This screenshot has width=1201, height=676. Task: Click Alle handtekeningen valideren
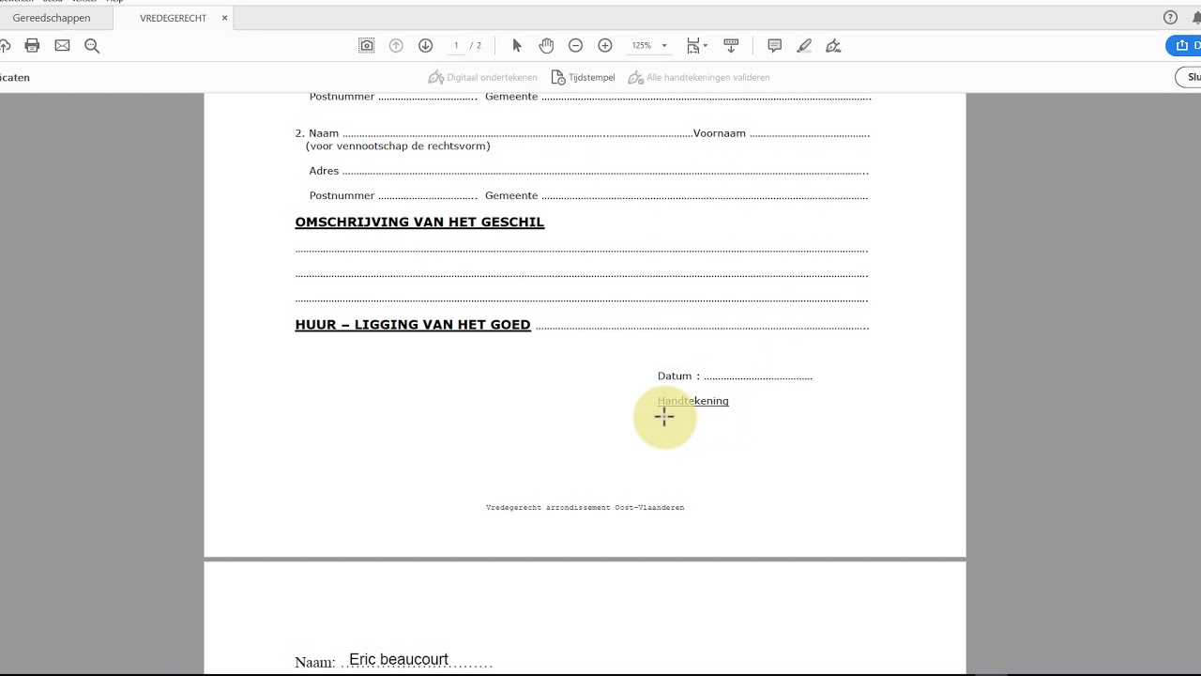pos(699,77)
